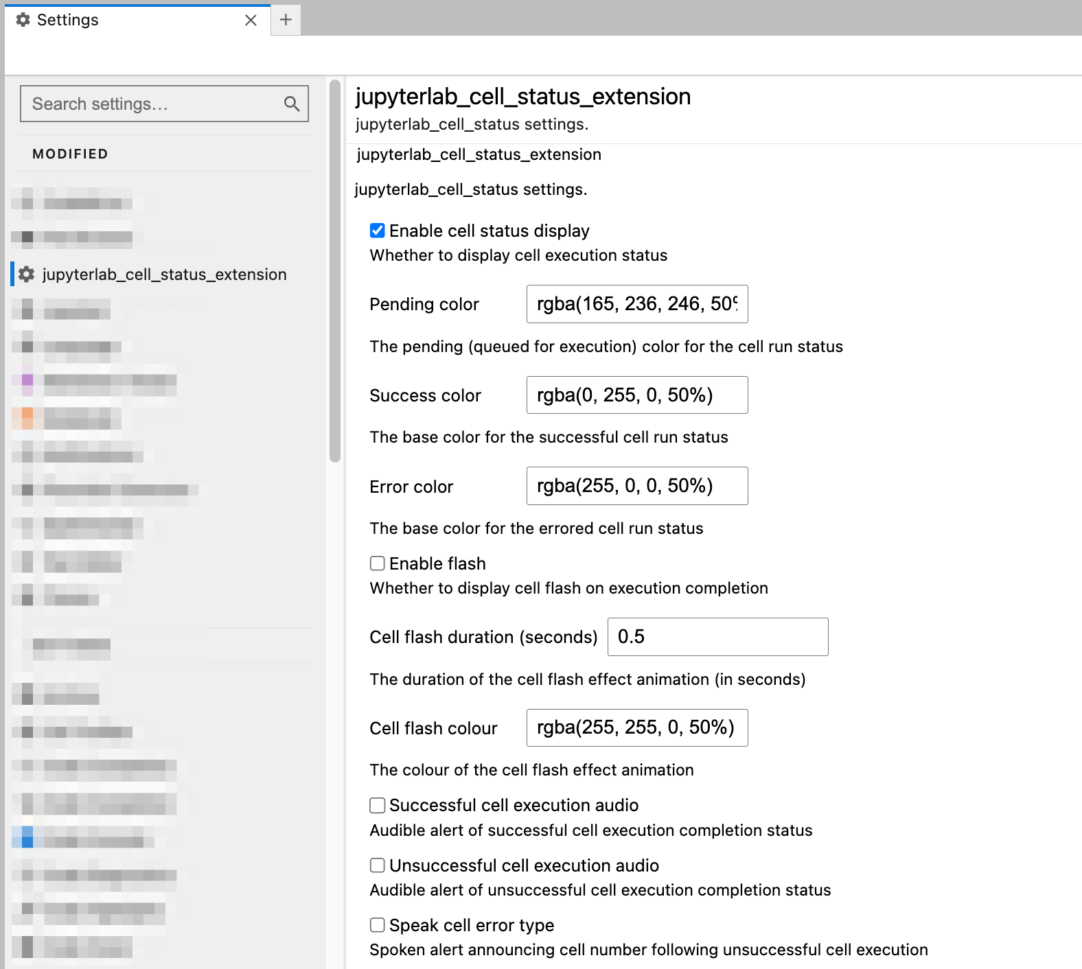Image resolution: width=1082 pixels, height=969 pixels.
Task: Check Speak cell error type
Action: [x=378, y=925]
